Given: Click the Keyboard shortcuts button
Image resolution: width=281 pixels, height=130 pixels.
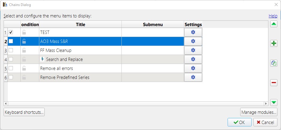Looking at the screenshot, I should 24,112.
